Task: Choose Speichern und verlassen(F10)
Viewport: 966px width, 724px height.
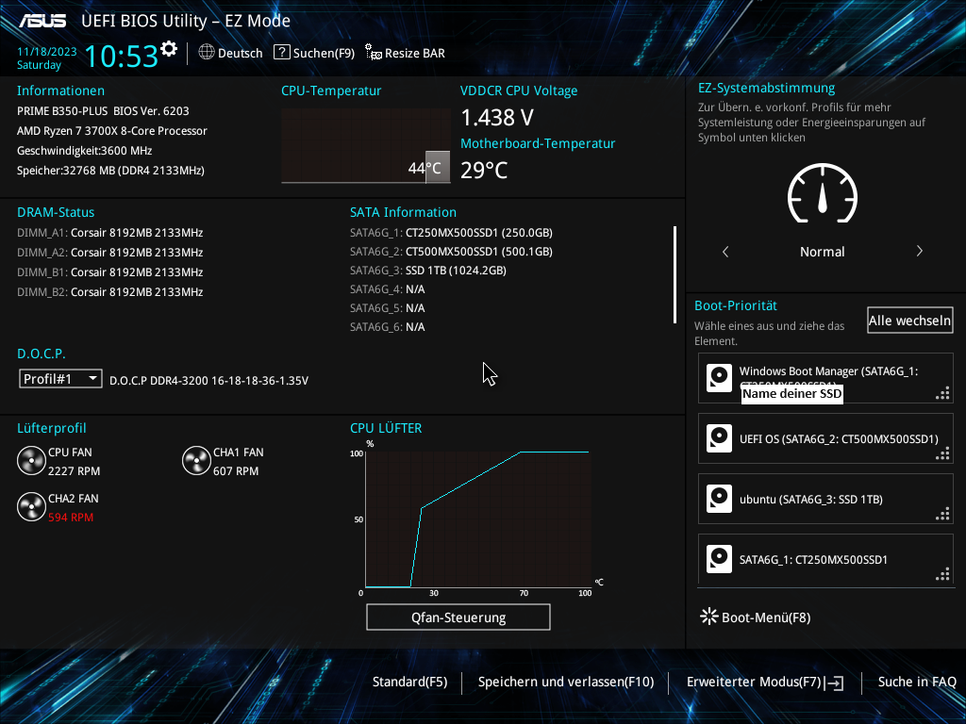Action: point(566,682)
